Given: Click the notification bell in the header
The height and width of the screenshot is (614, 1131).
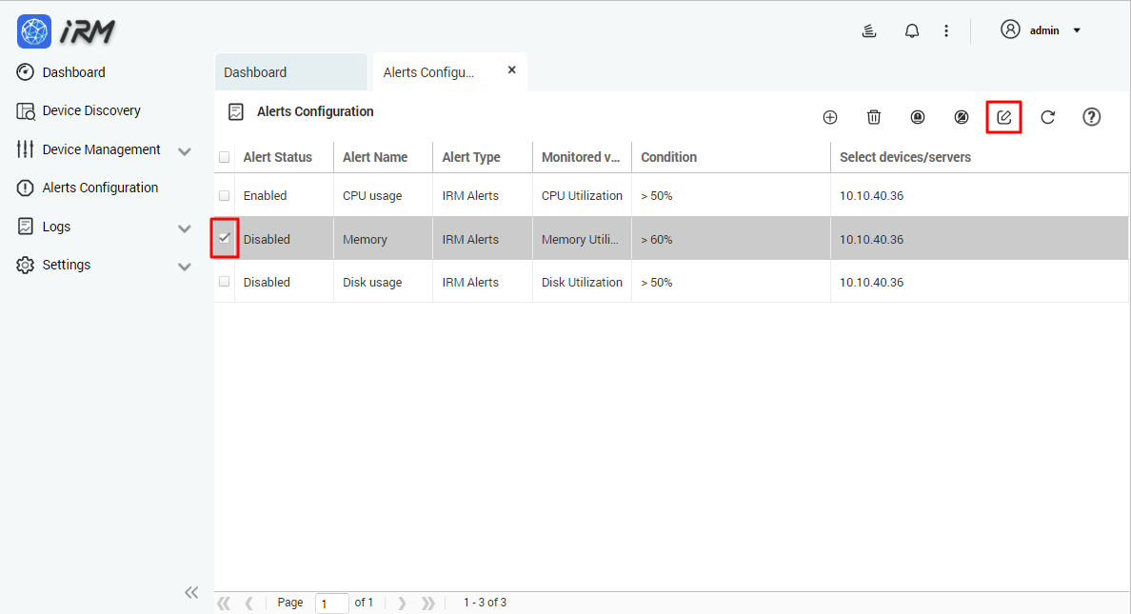Looking at the screenshot, I should point(911,30).
